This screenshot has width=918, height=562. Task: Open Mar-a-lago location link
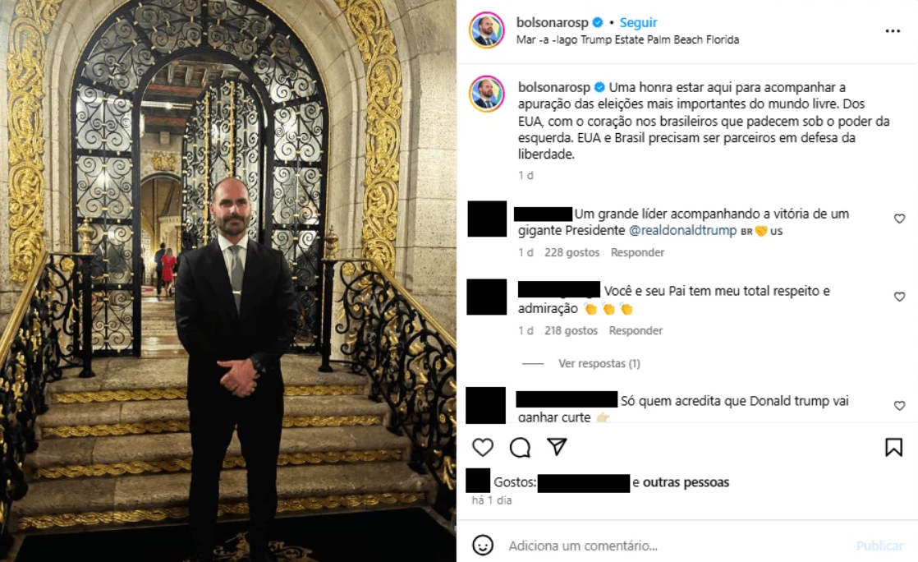pyautogui.click(x=627, y=40)
